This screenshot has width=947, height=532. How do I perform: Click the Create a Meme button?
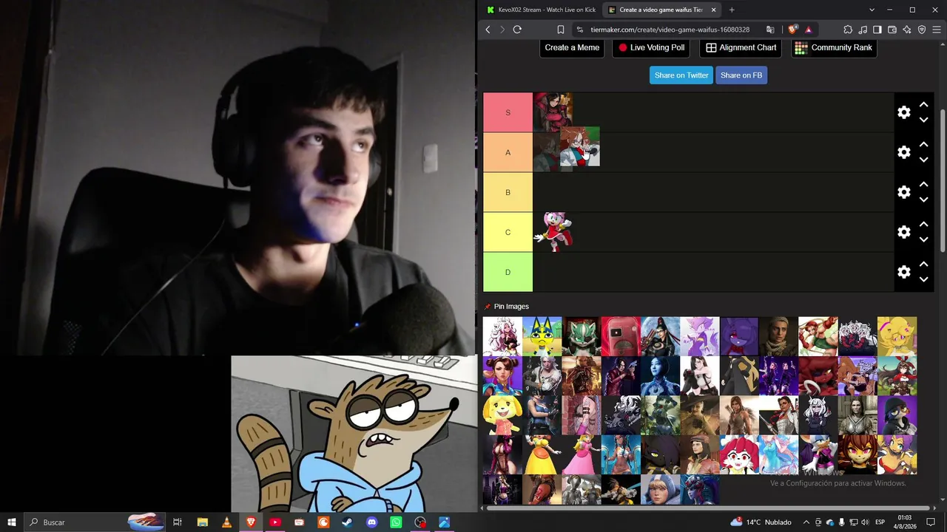[572, 48]
